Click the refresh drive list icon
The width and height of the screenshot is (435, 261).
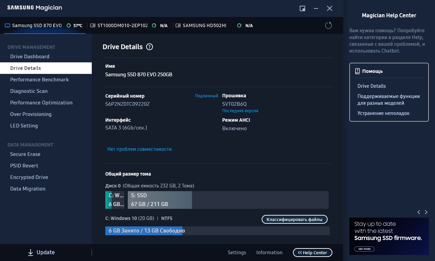[x=329, y=25]
